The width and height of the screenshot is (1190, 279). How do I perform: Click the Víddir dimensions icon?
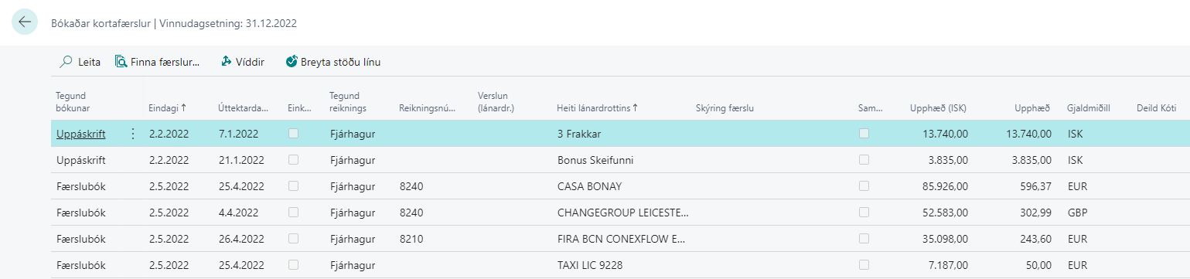coord(227,62)
